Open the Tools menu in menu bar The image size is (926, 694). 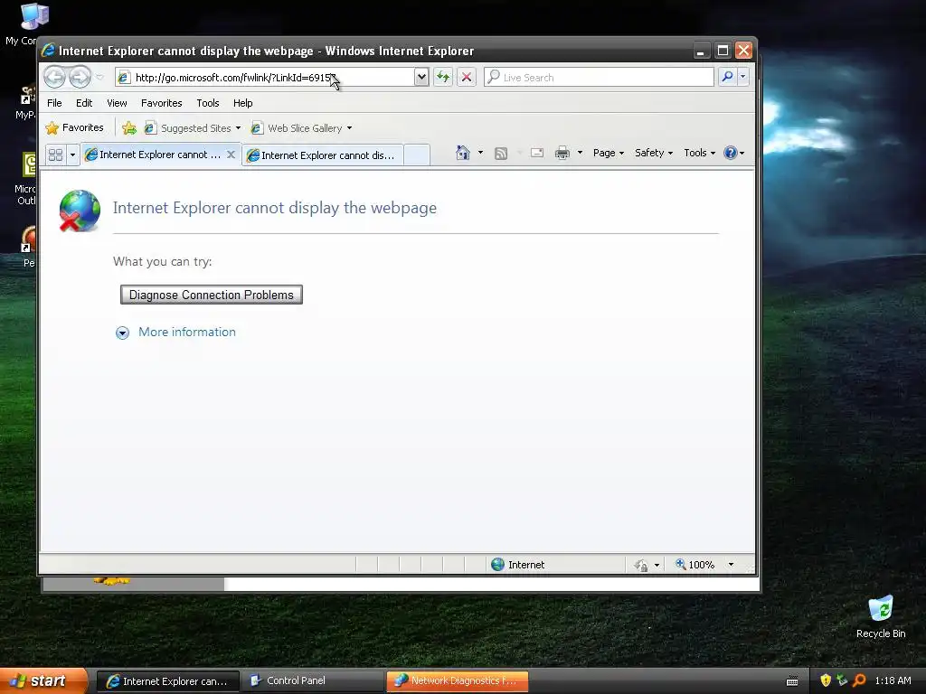click(x=208, y=103)
